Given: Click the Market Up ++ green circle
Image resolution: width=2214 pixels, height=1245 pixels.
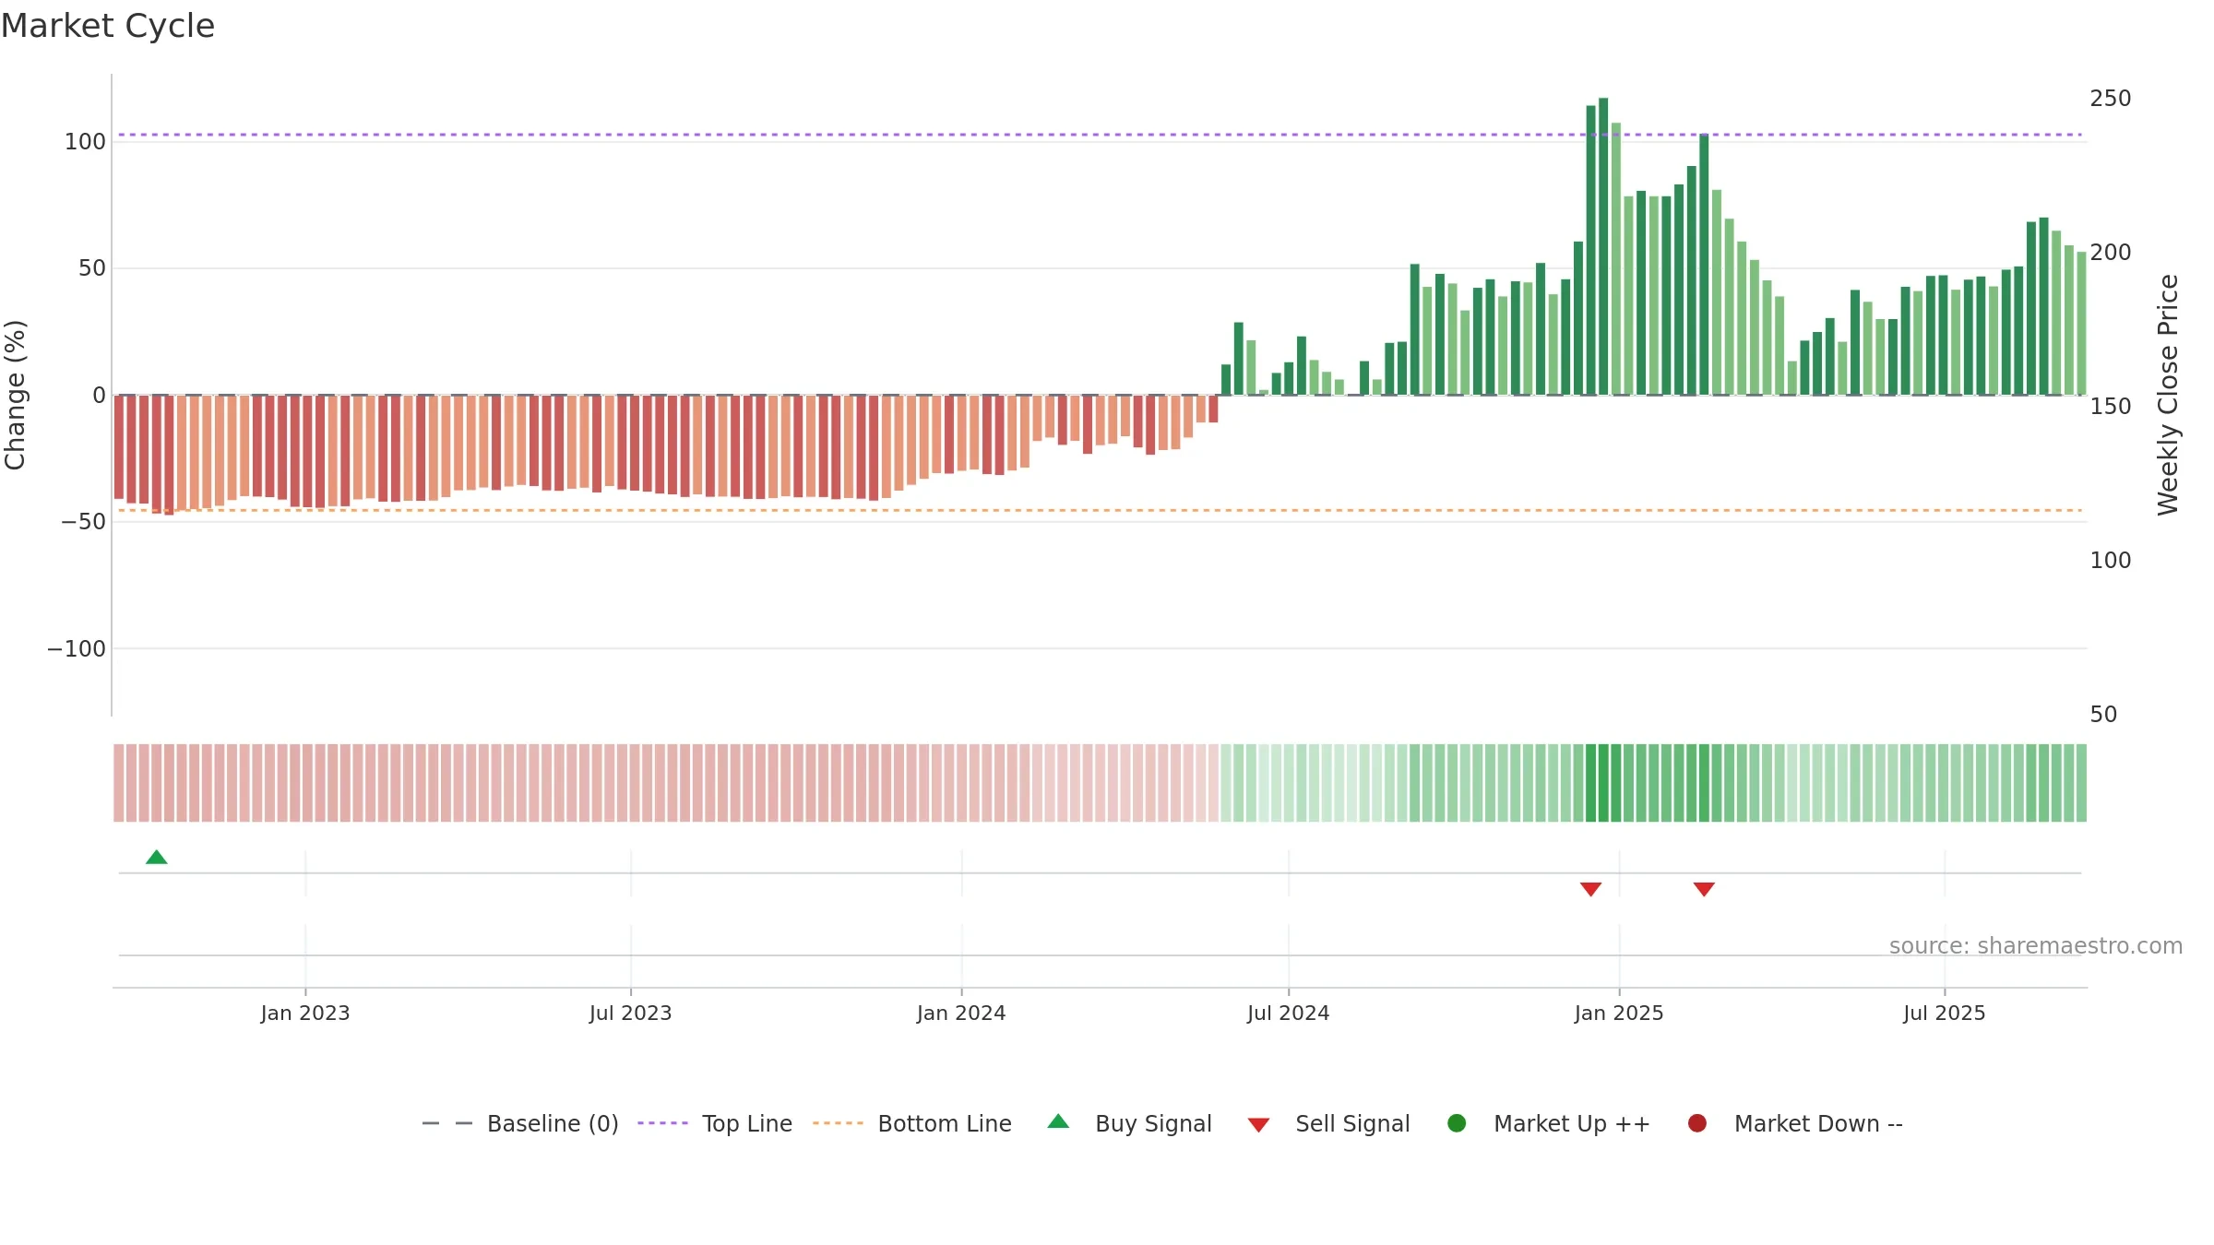Looking at the screenshot, I should click(1457, 1123).
